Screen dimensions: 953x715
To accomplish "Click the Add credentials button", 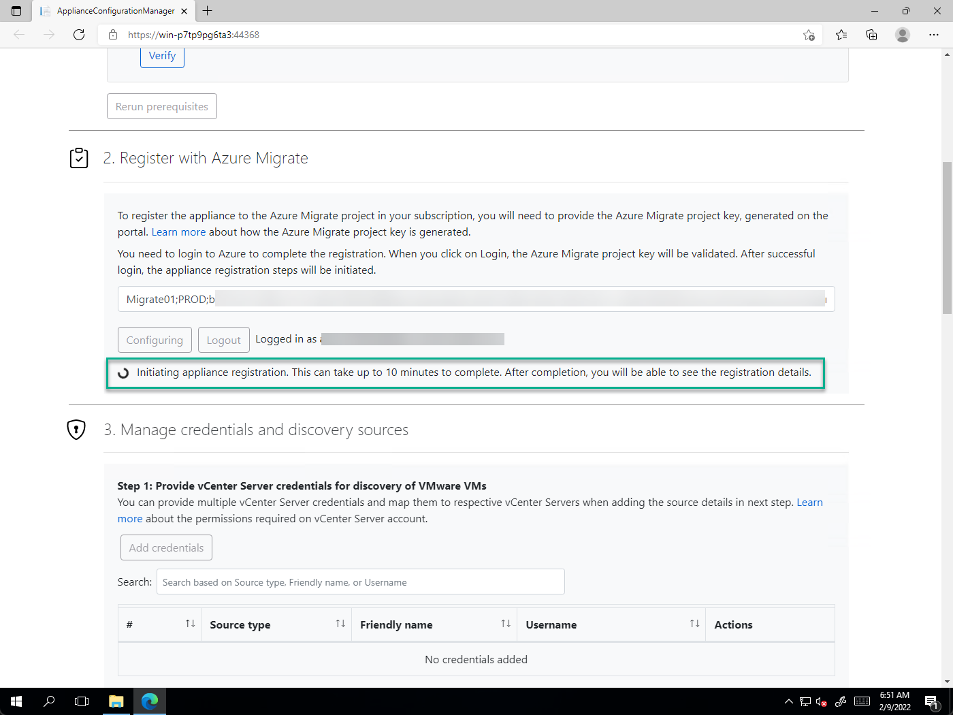I will [x=166, y=547].
